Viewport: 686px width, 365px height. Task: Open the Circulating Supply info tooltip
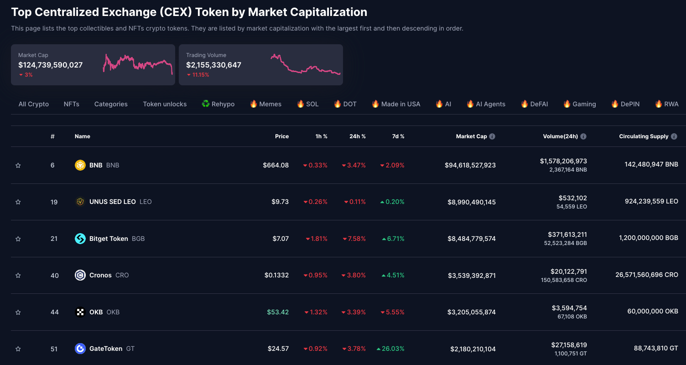(x=675, y=136)
